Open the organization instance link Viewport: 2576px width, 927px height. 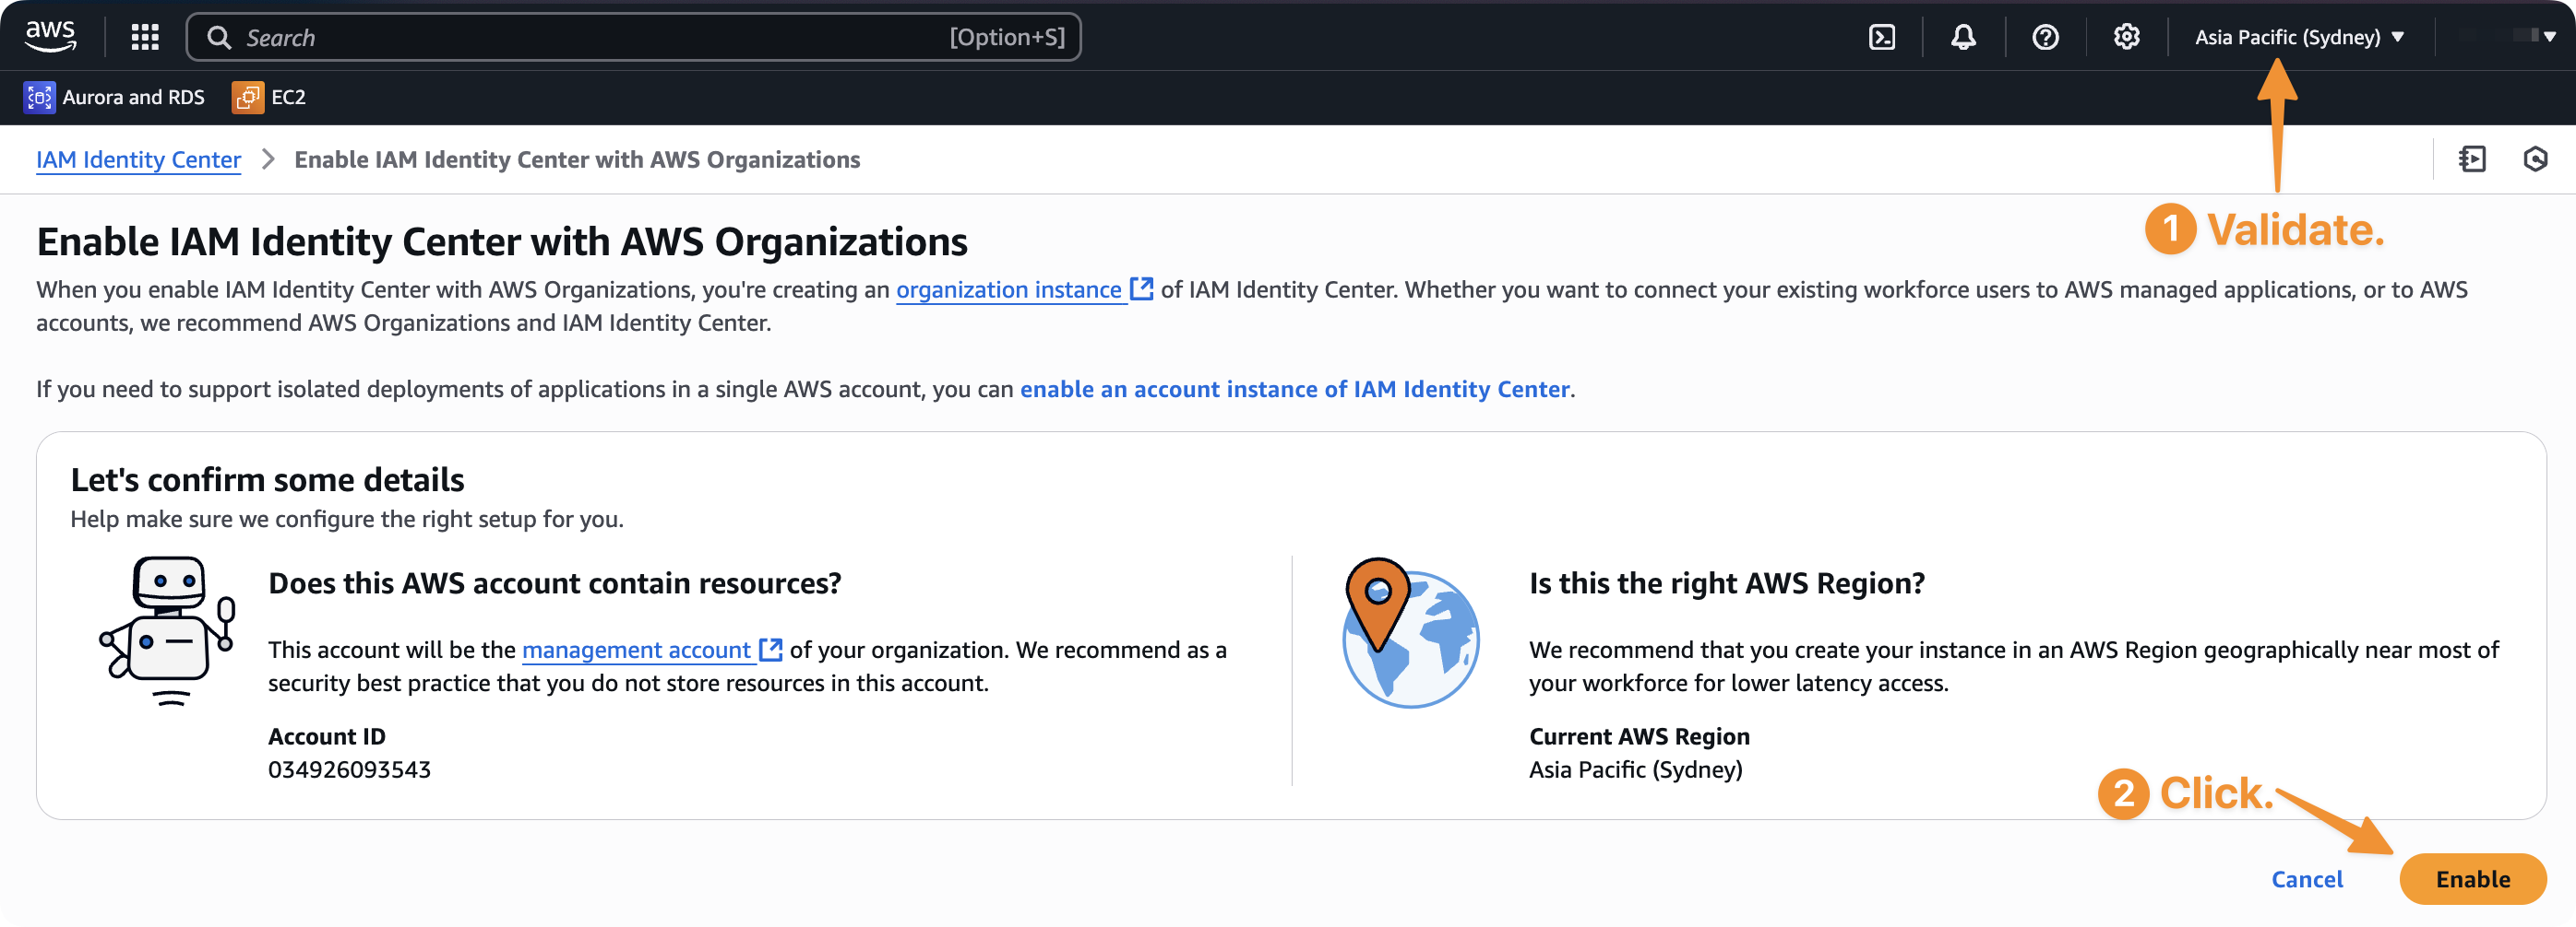(1007, 290)
